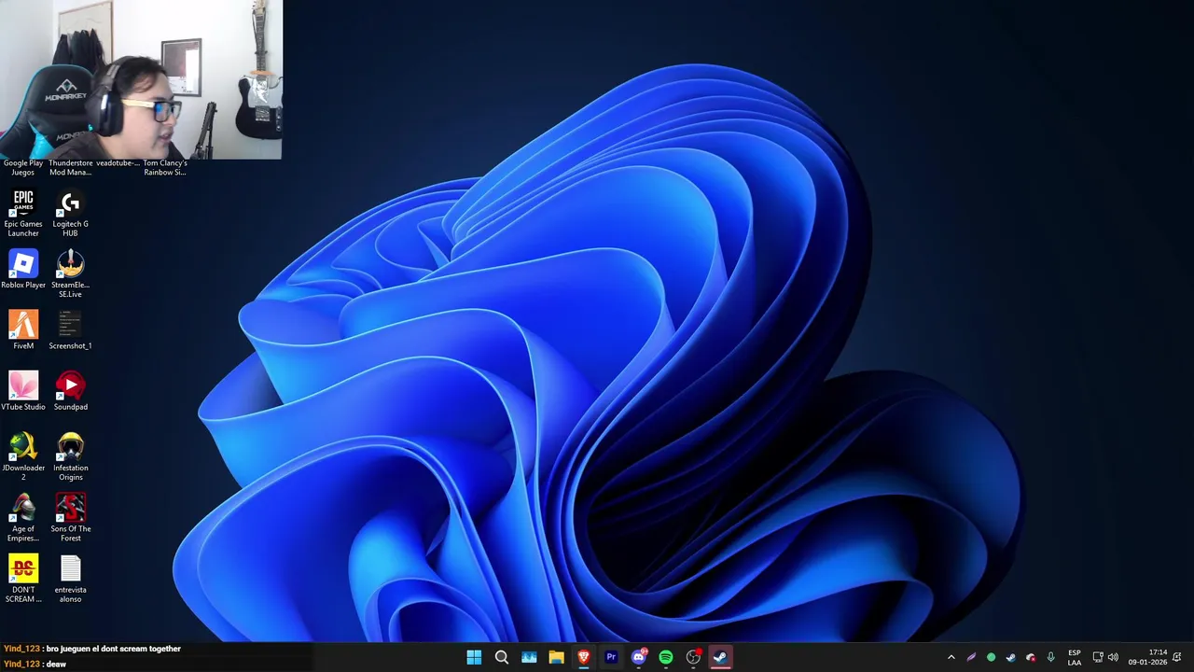Click the 'Google Play Juegos' icon label

tap(23, 167)
